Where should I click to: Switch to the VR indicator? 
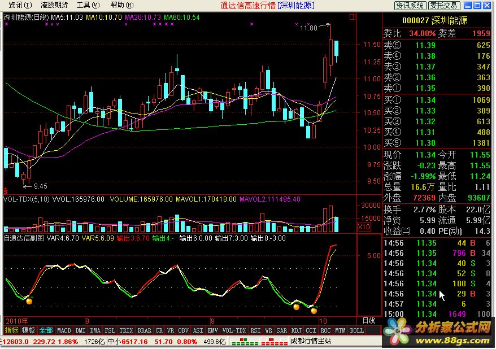coord(171,330)
